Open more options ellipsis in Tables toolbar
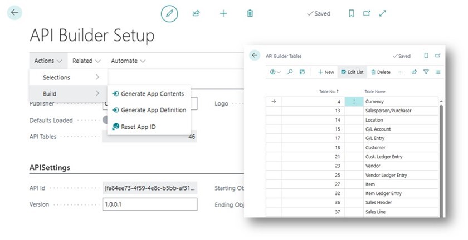Image resolution: width=468 pixels, height=240 pixels. [x=400, y=72]
